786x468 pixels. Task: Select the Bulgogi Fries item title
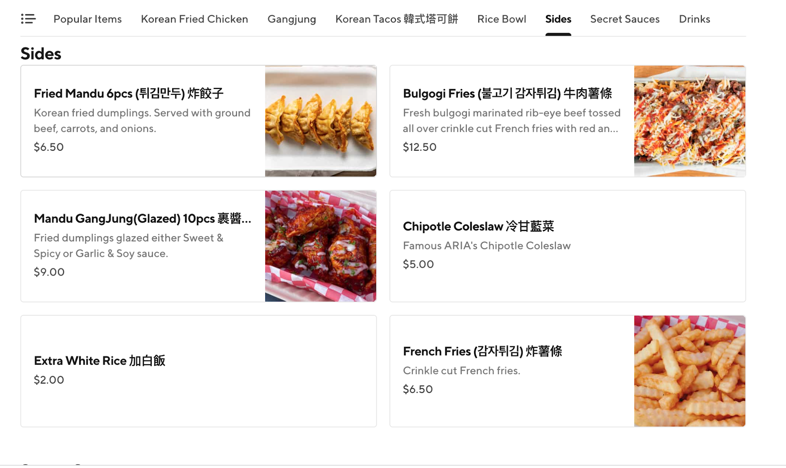pos(507,93)
